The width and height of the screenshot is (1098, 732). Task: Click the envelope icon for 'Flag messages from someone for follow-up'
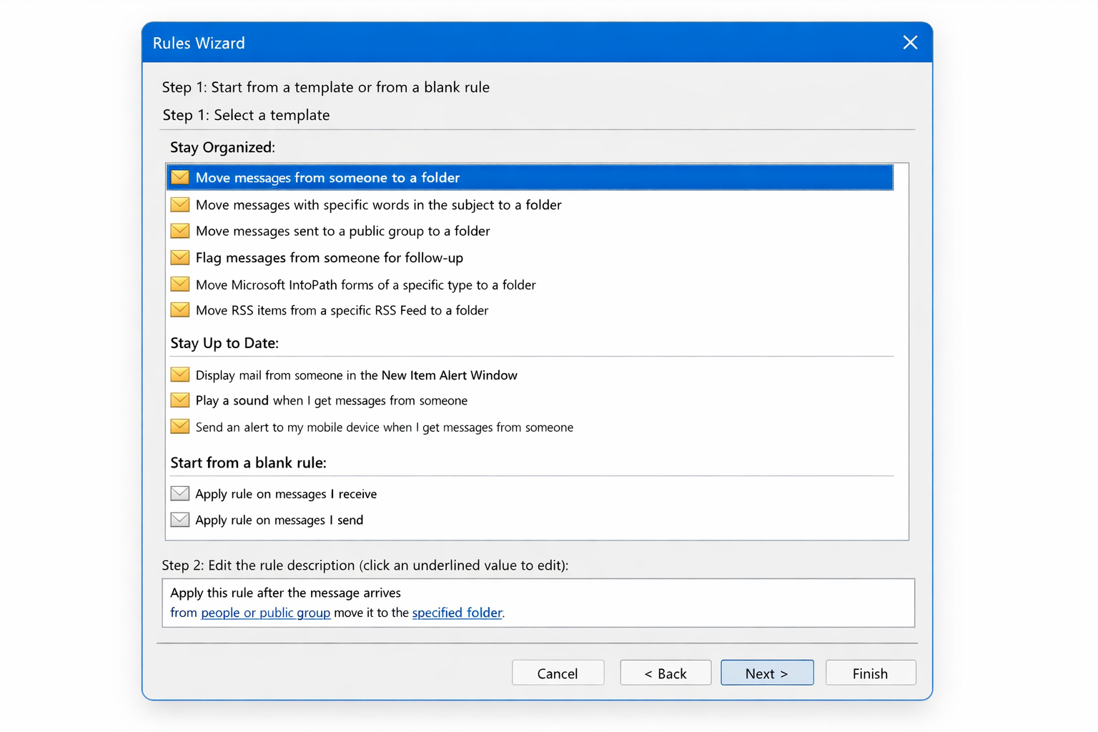(x=179, y=257)
